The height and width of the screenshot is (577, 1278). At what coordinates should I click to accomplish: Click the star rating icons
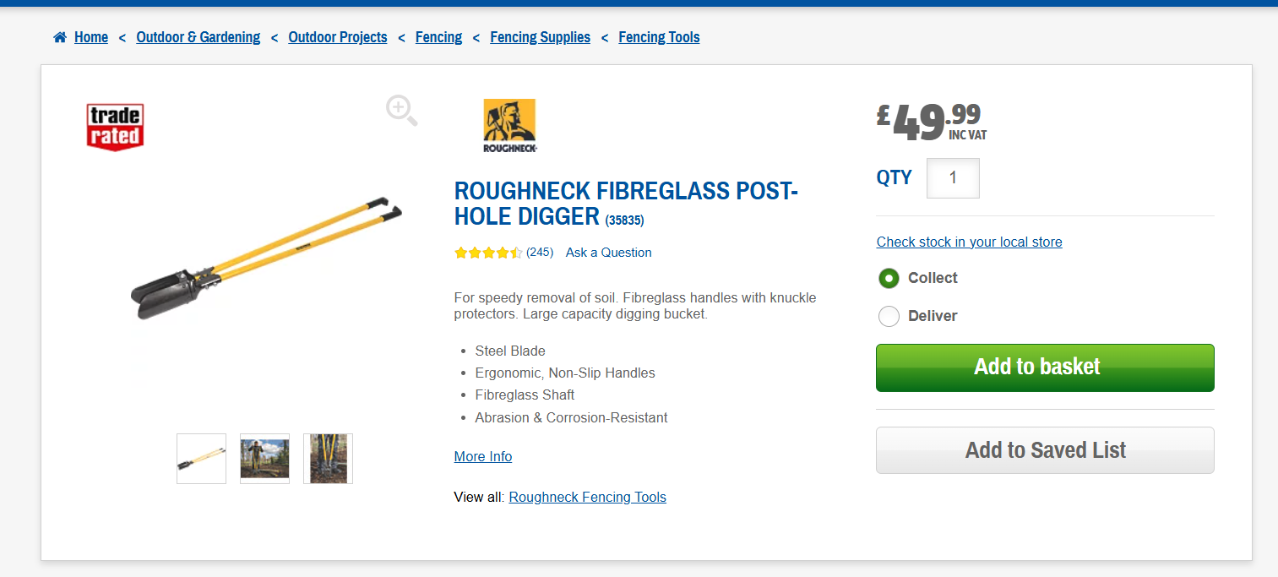[x=487, y=253]
